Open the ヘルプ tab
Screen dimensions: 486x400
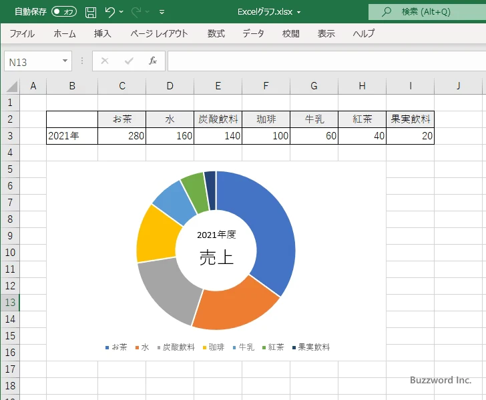[x=364, y=33]
